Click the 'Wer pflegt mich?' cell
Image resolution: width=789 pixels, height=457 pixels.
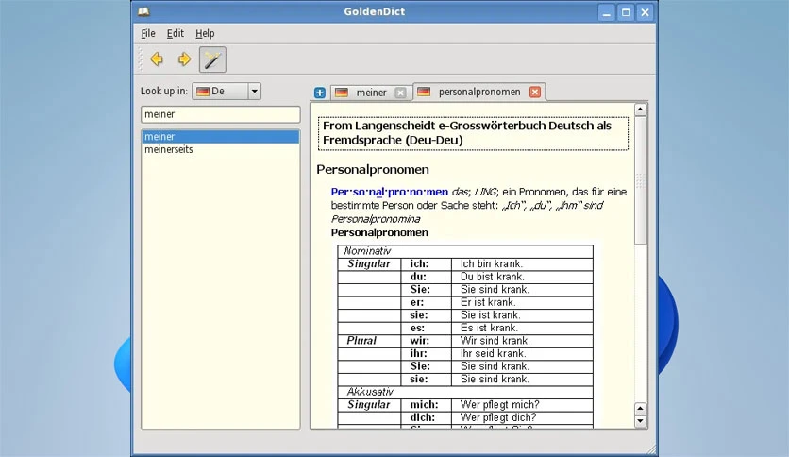[522, 405]
